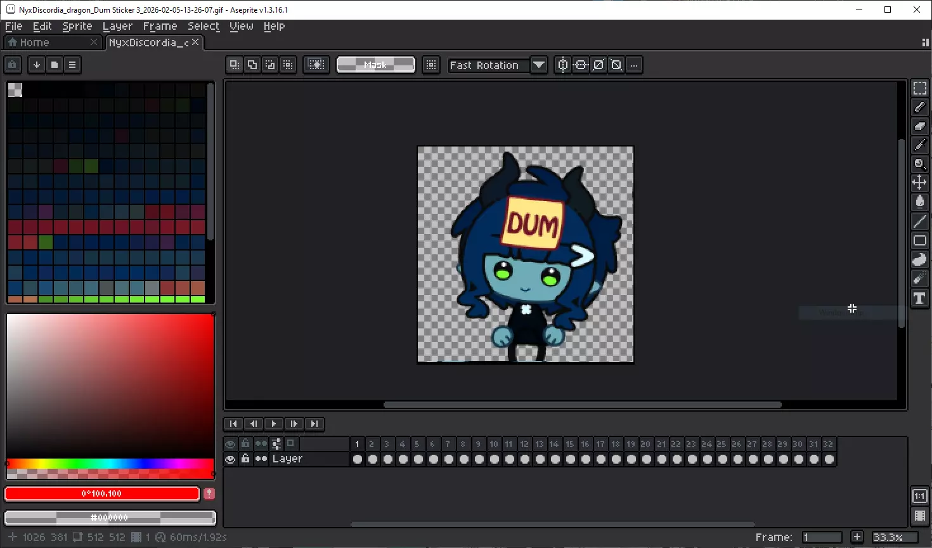
Task: Switch to the Home tab
Action: [x=34, y=42]
